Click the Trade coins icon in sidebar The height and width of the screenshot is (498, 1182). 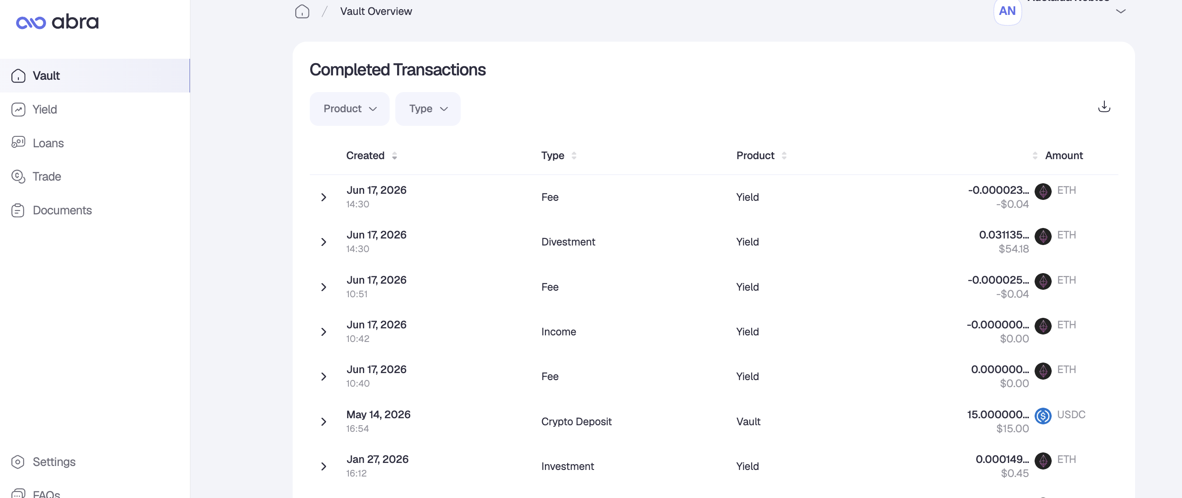[18, 177]
